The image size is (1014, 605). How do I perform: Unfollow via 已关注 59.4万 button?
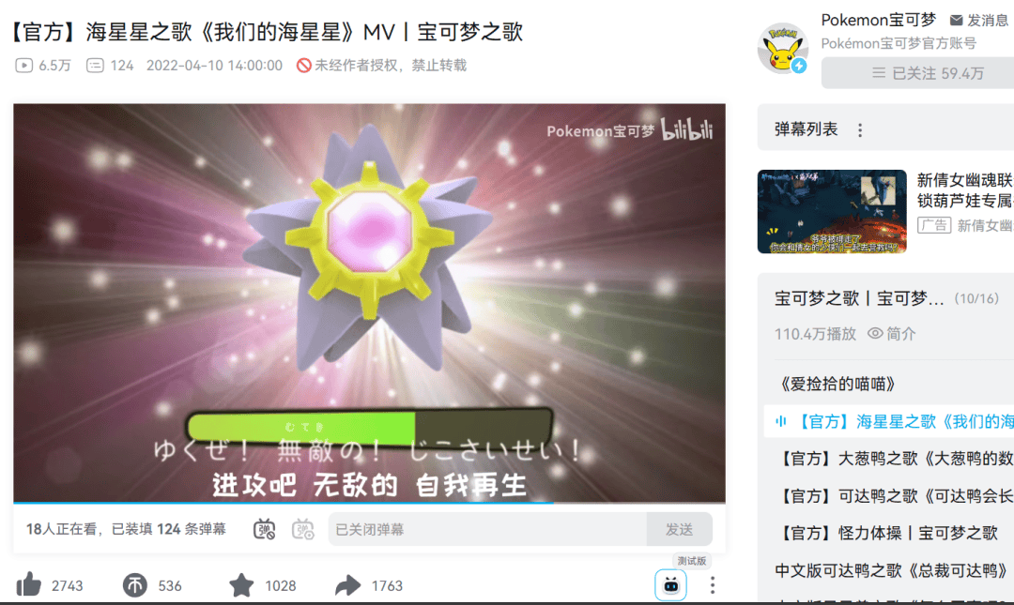pyautogui.click(x=917, y=73)
